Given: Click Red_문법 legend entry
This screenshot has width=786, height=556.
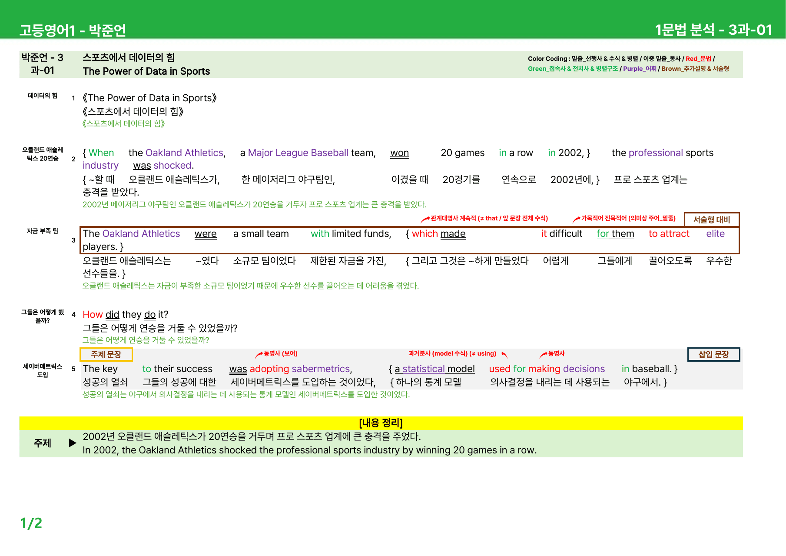Looking at the screenshot, I should 698,59.
